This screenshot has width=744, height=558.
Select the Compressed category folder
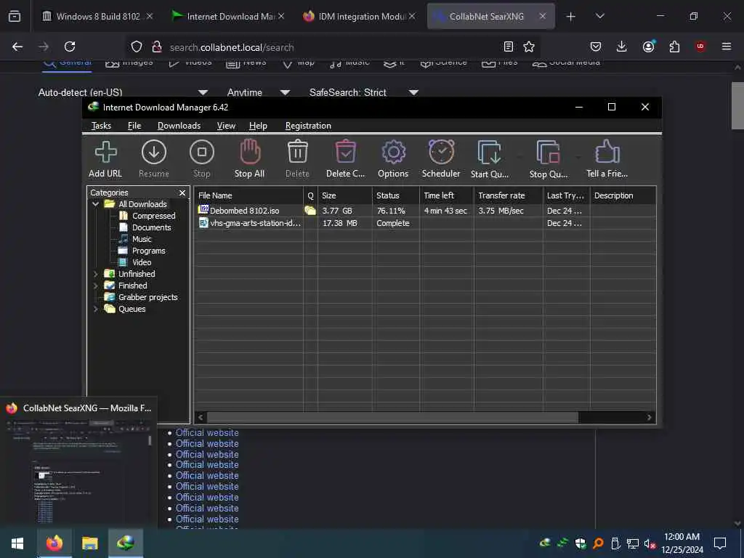[154, 216]
